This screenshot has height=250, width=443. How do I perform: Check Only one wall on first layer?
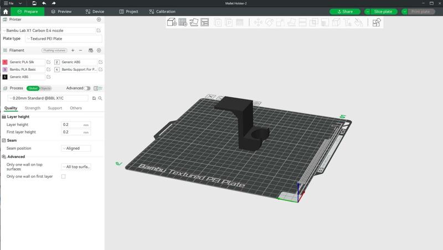click(63, 177)
